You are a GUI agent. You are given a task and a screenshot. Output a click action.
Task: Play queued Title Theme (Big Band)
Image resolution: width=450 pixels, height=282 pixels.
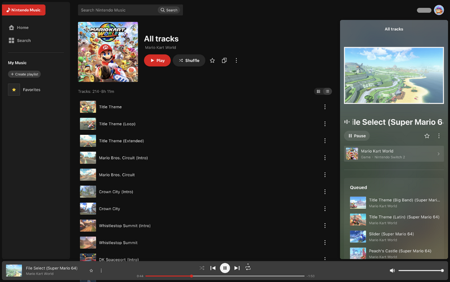395,203
